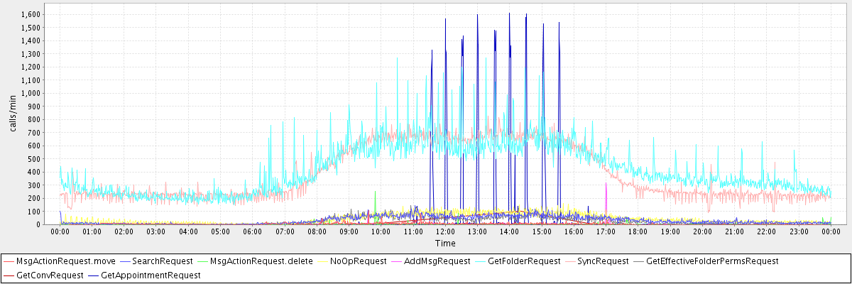Click the cyan line swatch beside GetFolderRequest
The width and height of the screenshot is (852, 284).
pos(482,261)
